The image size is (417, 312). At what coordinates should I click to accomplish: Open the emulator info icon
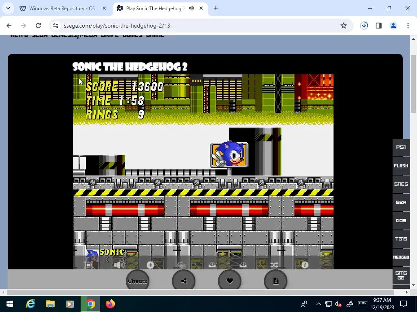point(305,265)
